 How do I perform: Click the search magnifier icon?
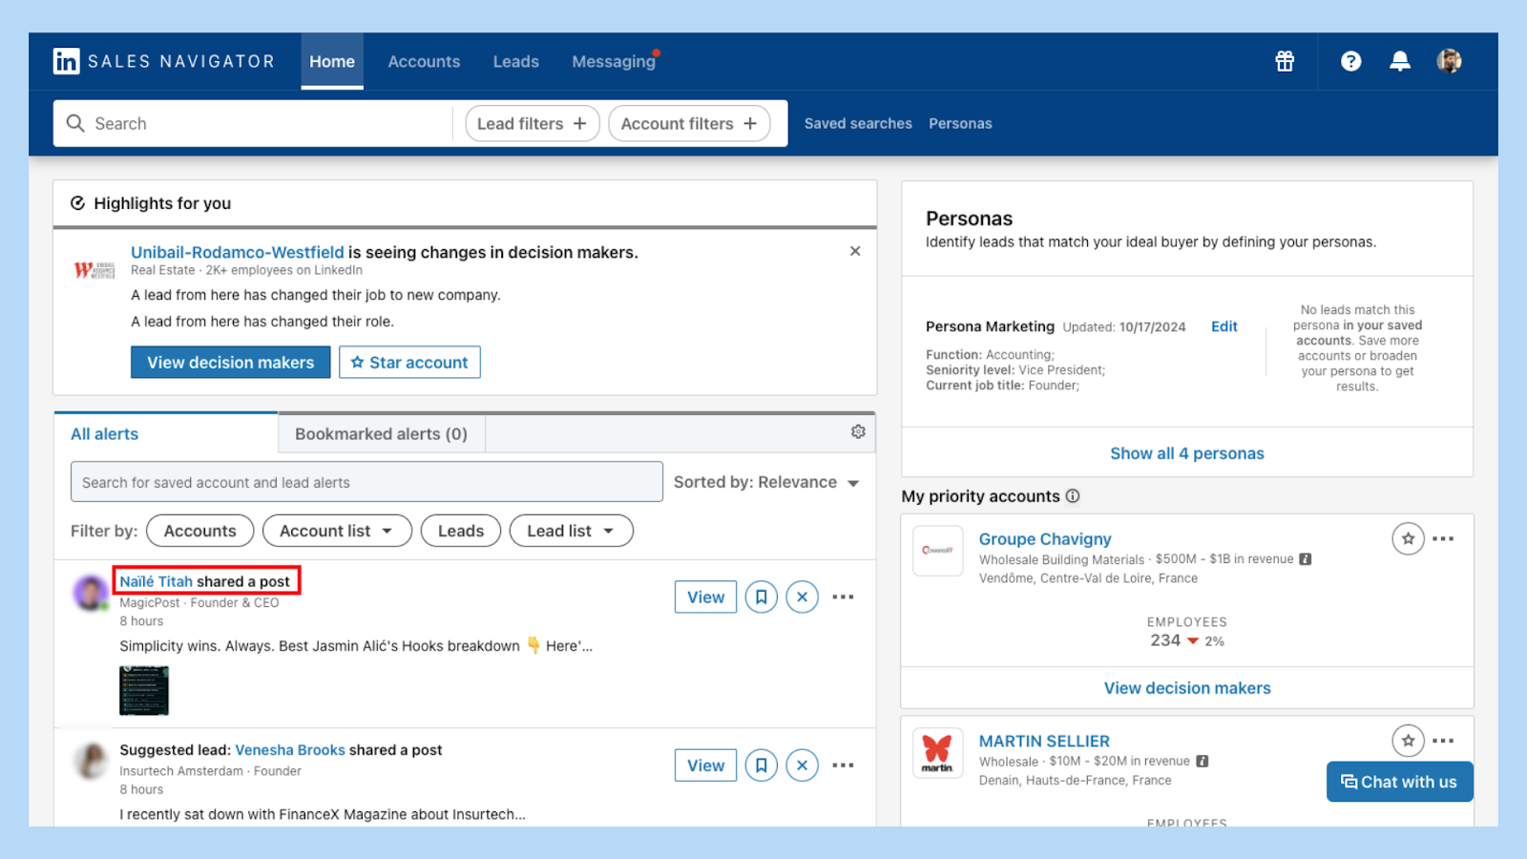pyautogui.click(x=75, y=123)
